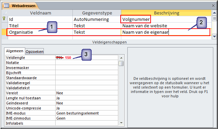Open the Tekst data type for Titel
Viewport: 218px width, 129px height.
point(97,26)
